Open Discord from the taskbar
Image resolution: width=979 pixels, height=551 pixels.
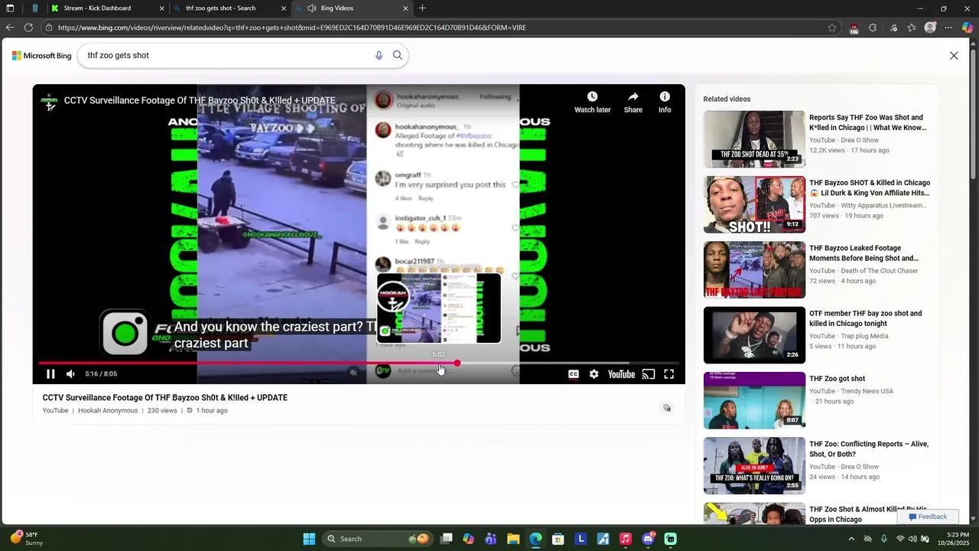point(649,539)
